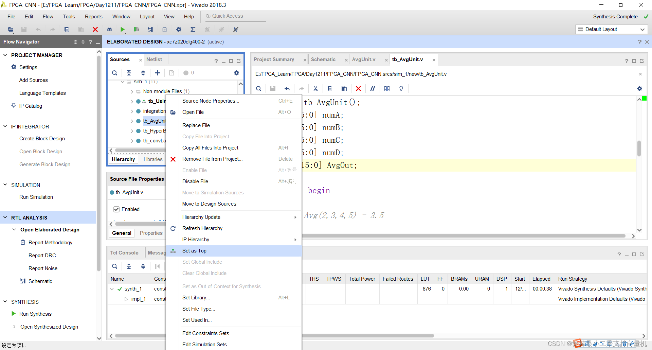Viewport: 652px width, 350px height.
Task: Expand impl_1 run row
Action: (x=126, y=299)
